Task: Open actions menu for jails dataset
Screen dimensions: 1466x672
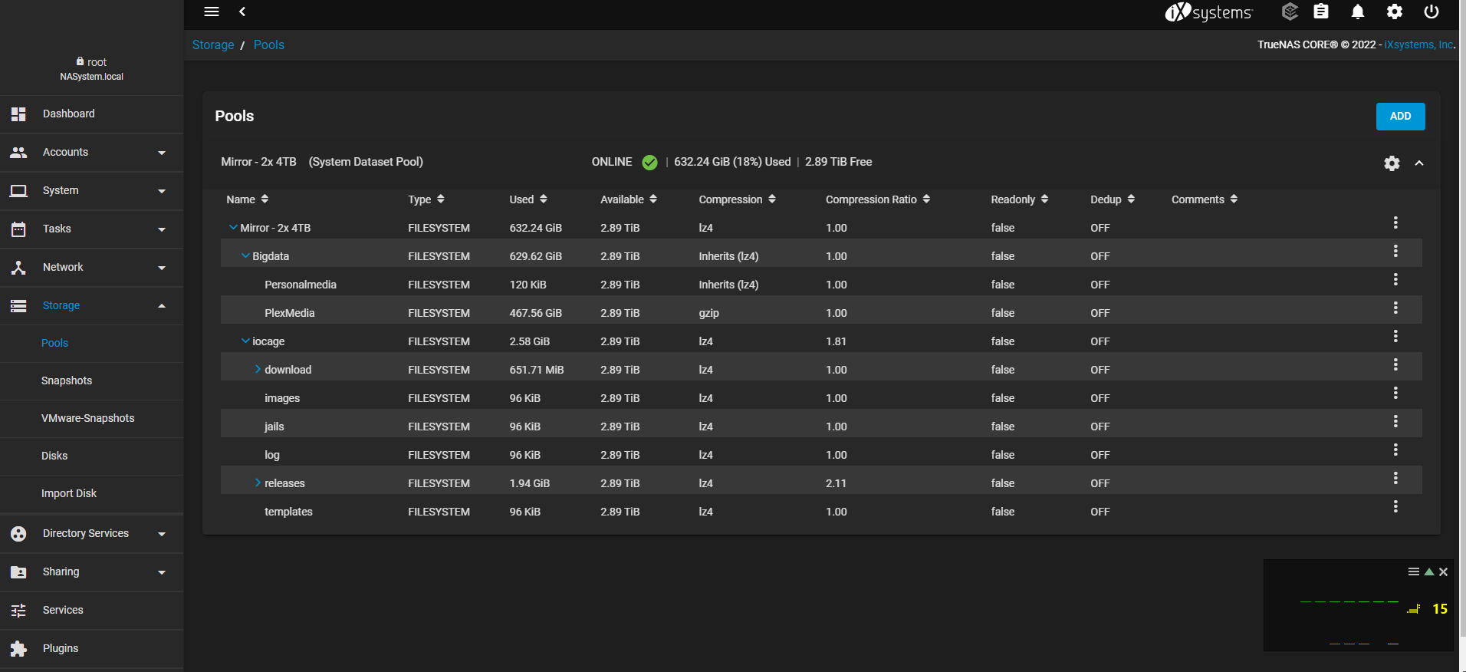Action: pyautogui.click(x=1395, y=421)
